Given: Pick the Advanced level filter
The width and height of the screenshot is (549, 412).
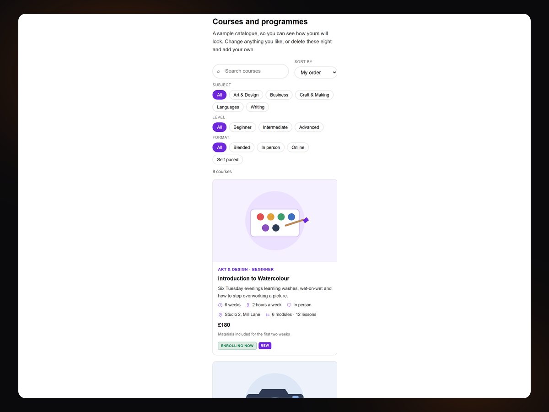Looking at the screenshot, I should pos(309,127).
